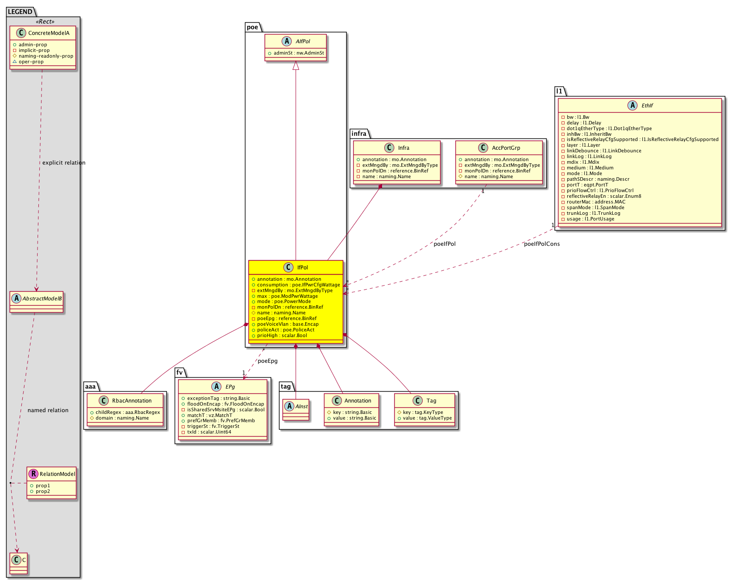Click the EPg abstract class icon
Image resolution: width=734 pixels, height=582 pixels.
[217, 386]
